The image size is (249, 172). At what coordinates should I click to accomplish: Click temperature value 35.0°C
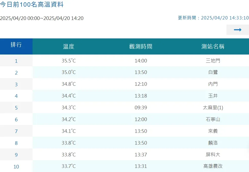click(x=69, y=72)
